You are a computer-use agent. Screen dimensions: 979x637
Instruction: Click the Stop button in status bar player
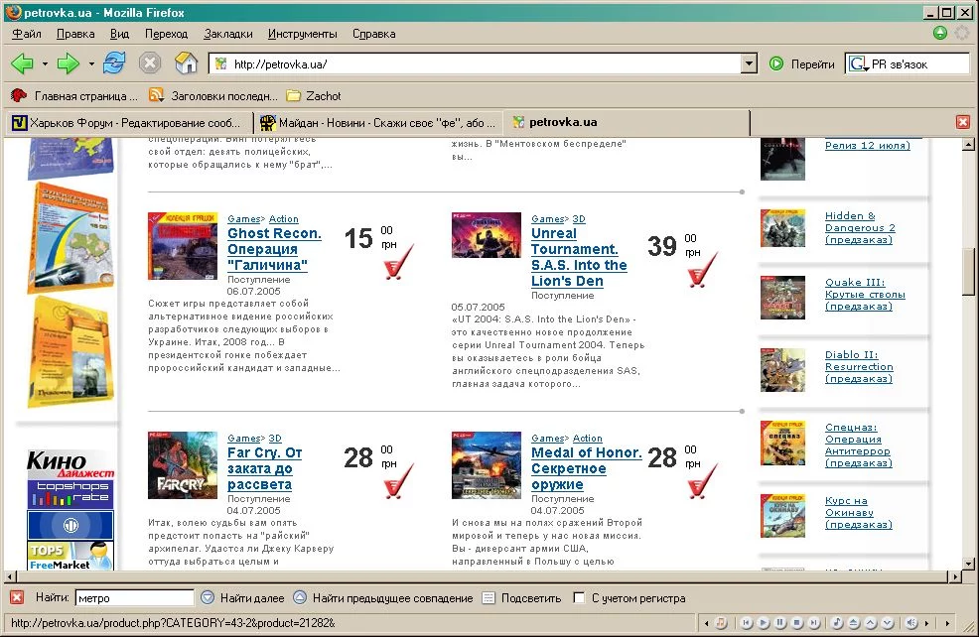pyautogui.click(x=796, y=623)
